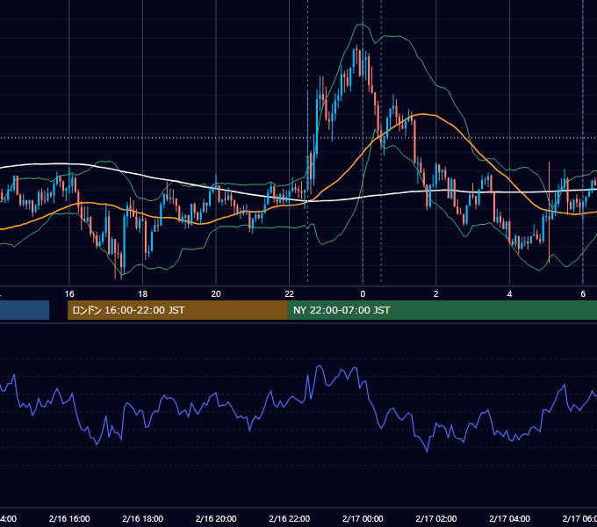Click the 22 hour label on chart axis

tap(290, 294)
